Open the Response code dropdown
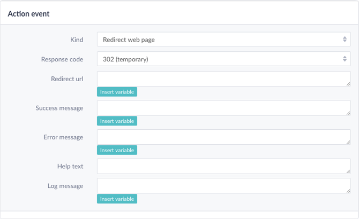 point(223,59)
